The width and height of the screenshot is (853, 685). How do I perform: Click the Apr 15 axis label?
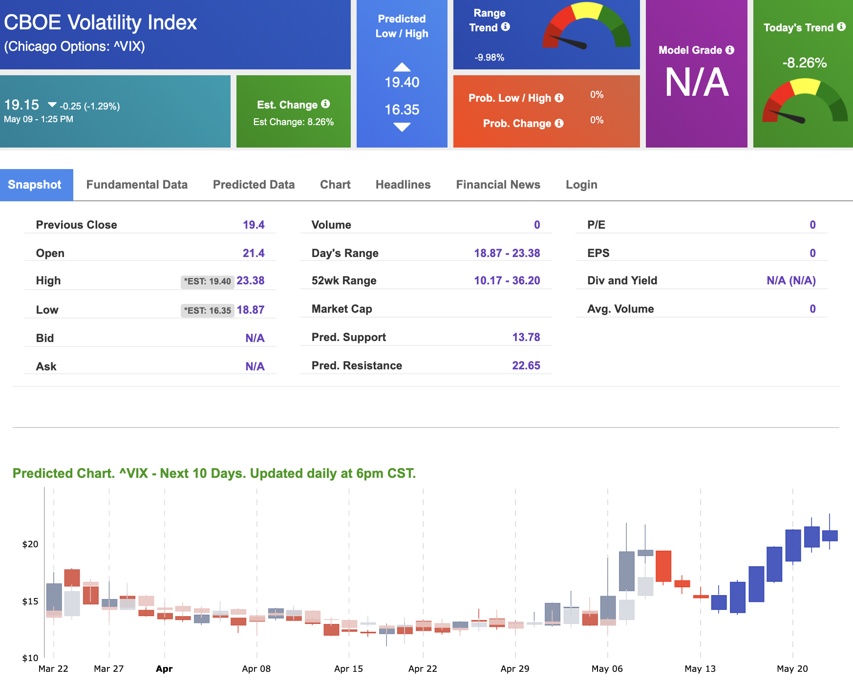(348, 669)
